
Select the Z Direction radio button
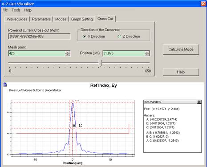(119, 37)
